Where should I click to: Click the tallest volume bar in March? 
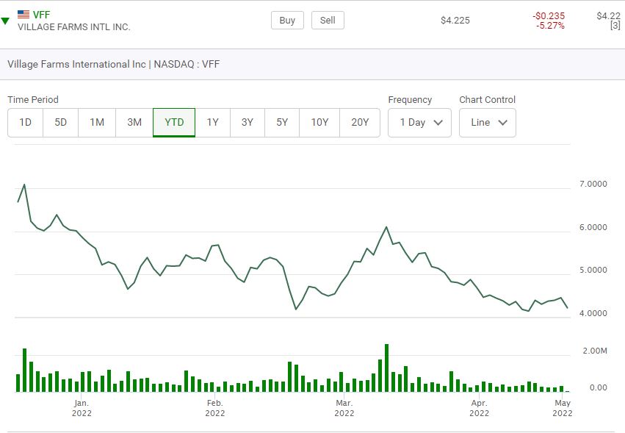(386, 368)
